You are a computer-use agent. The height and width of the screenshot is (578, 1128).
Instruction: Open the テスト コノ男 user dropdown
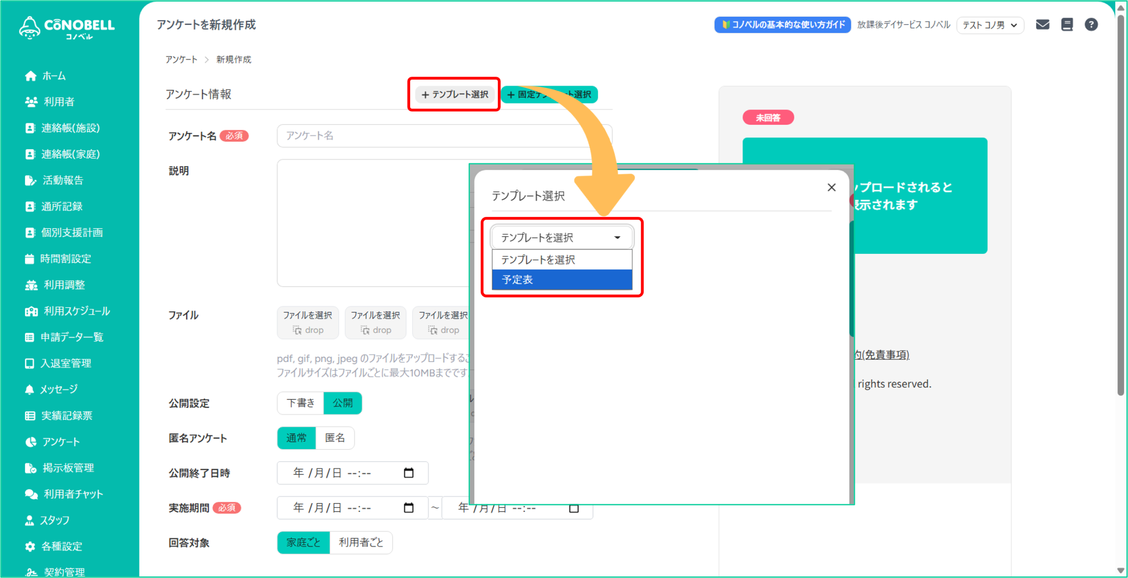click(990, 25)
